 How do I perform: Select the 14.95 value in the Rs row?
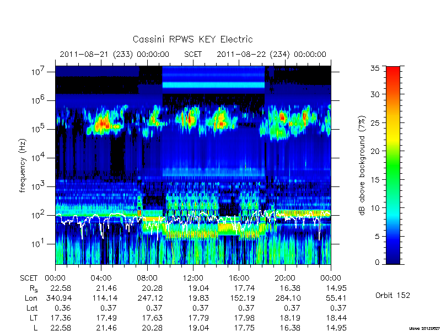336,288
